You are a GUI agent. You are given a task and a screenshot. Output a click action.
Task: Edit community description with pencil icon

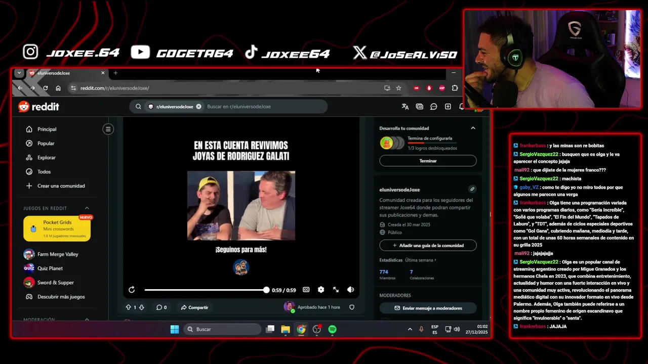[x=472, y=189]
